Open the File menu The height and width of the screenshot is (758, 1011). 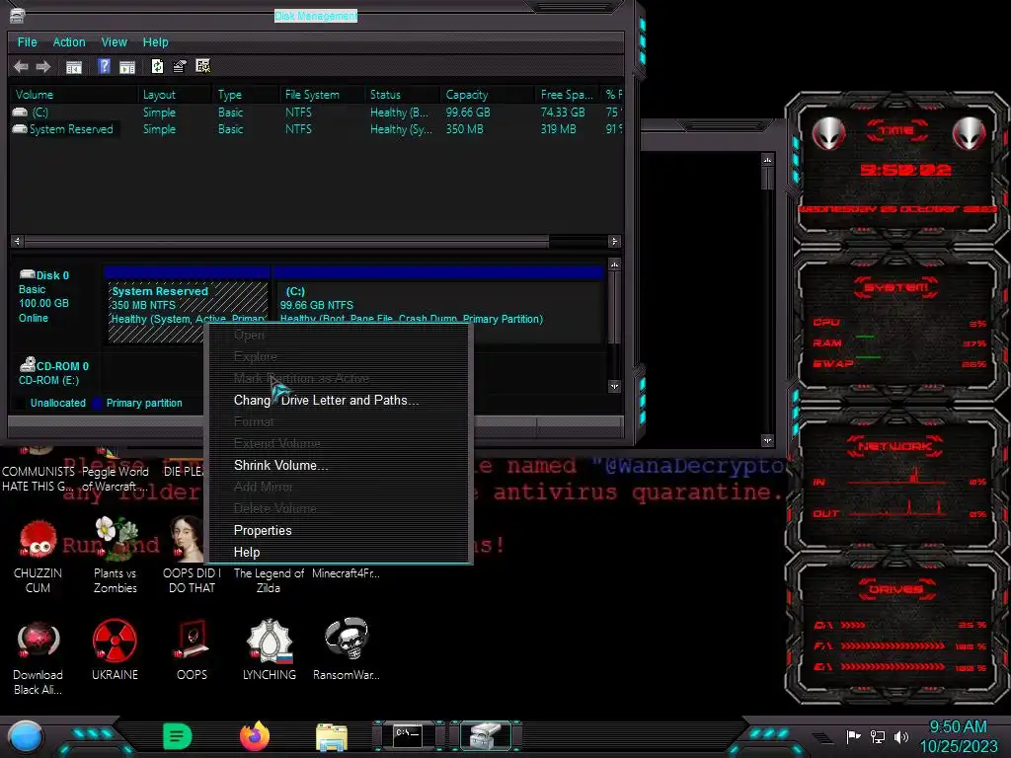(27, 41)
